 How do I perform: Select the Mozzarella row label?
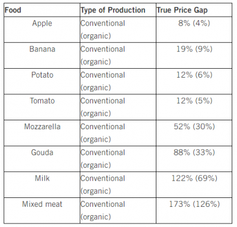pos(42,127)
